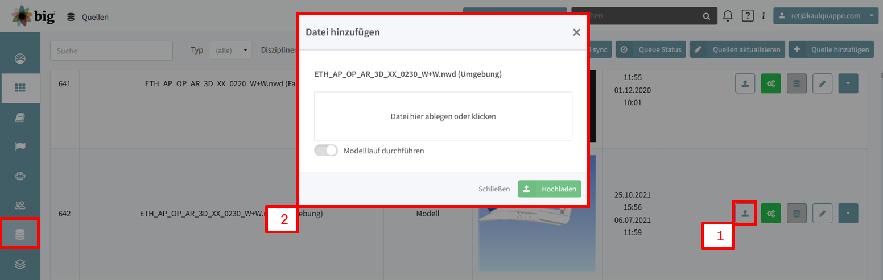Open the question mark help icon
This screenshot has height=280, width=883.
[748, 16]
